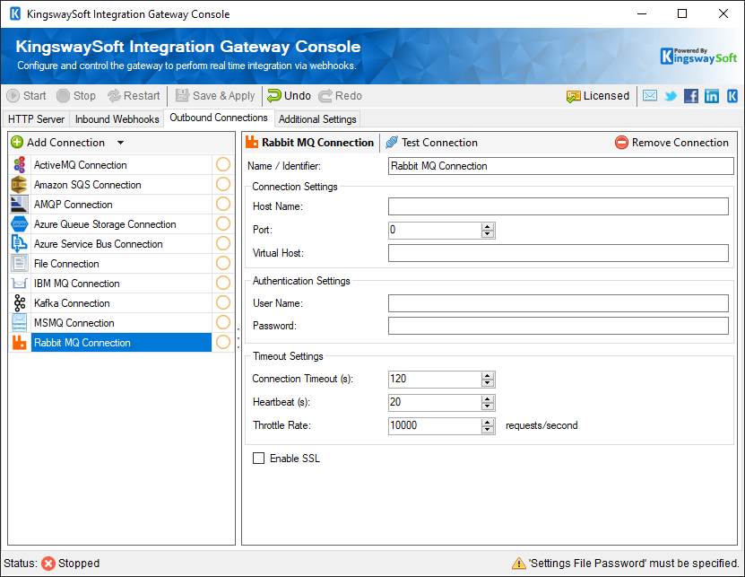The height and width of the screenshot is (577, 745).
Task: Click the Azure Queue Storage icon
Action: [20, 224]
